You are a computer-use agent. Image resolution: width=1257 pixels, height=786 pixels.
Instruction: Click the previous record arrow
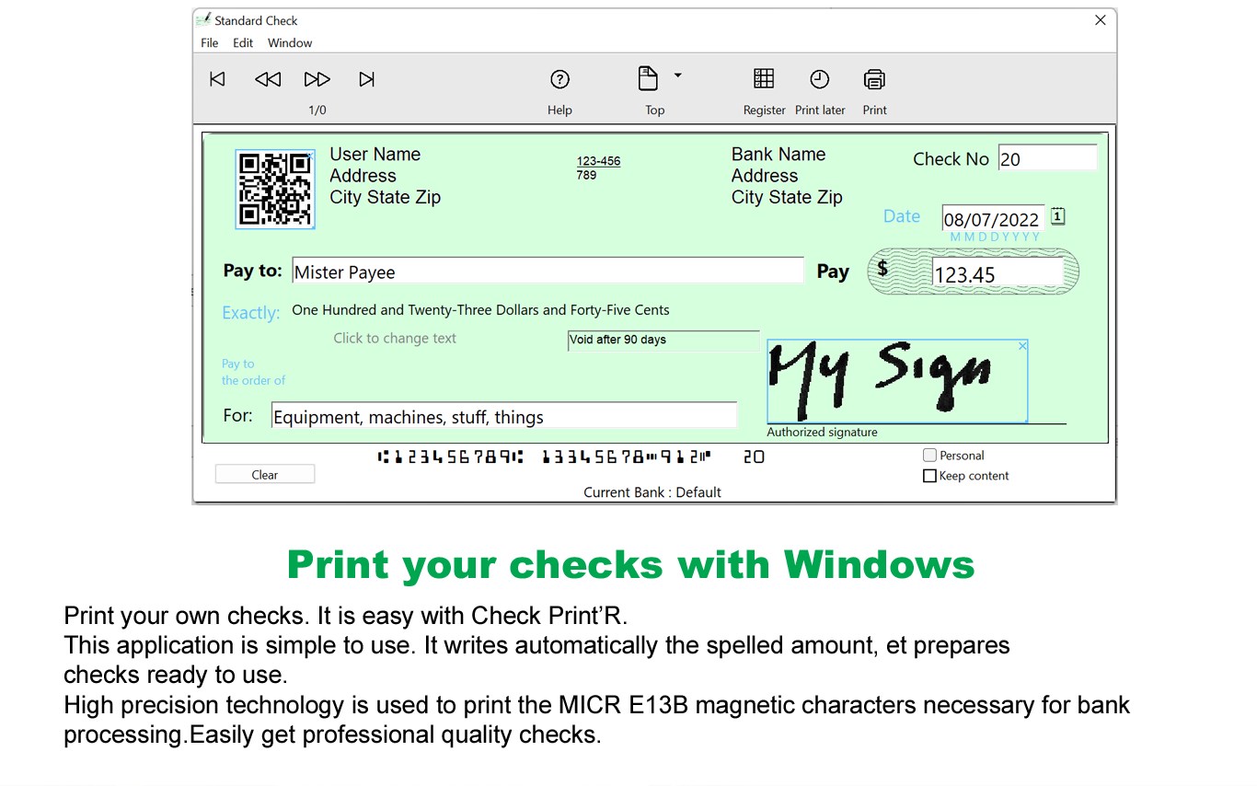tap(267, 79)
